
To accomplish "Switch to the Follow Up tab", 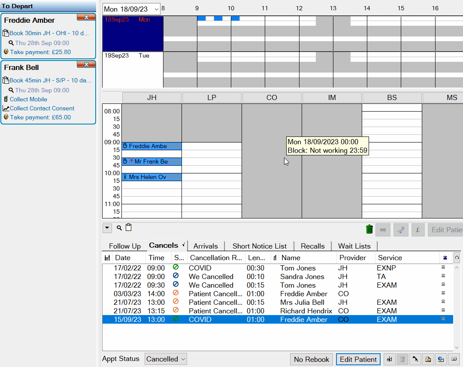I will (124, 246).
